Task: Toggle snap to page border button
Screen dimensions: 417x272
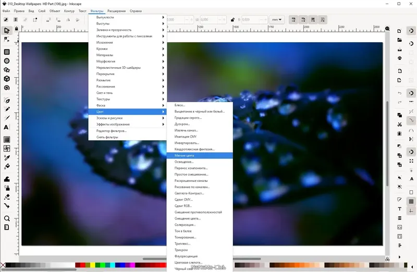Action: point(411,192)
